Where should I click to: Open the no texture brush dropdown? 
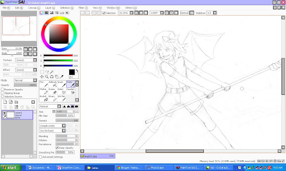63,130
